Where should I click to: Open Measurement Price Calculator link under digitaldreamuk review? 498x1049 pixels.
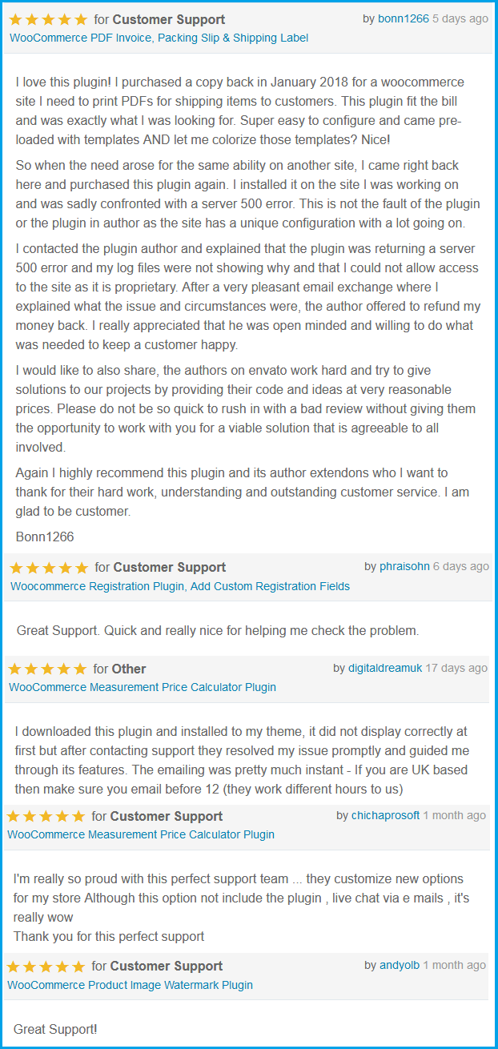143,687
